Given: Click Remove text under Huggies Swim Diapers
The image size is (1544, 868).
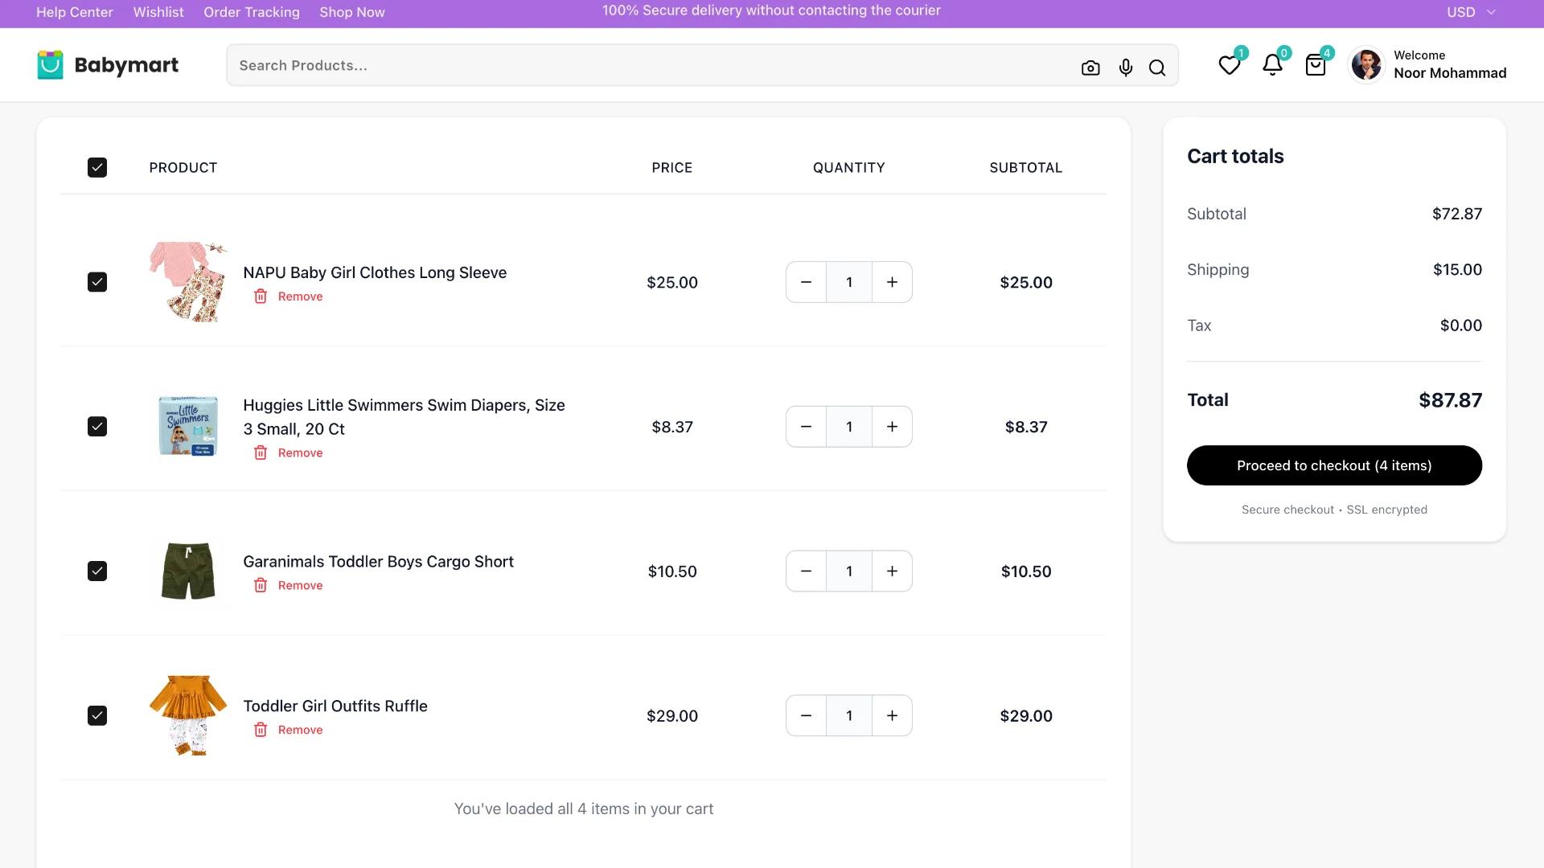Looking at the screenshot, I should point(300,453).
